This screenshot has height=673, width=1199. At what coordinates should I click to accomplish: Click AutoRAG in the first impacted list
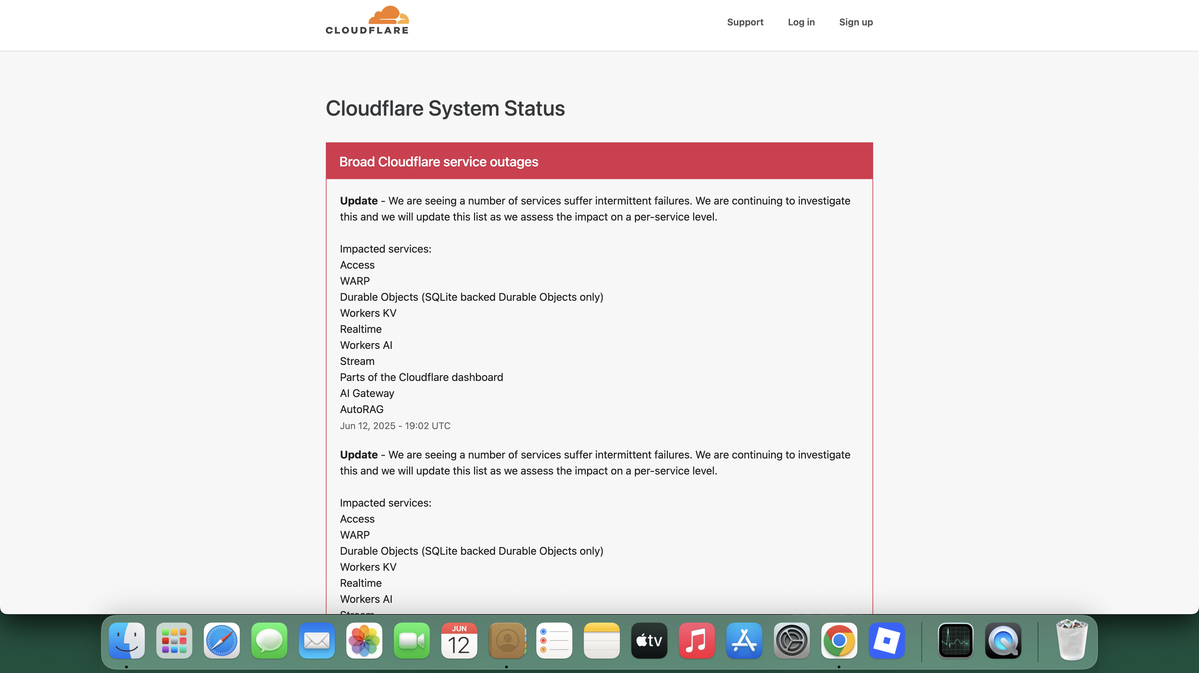361,409
